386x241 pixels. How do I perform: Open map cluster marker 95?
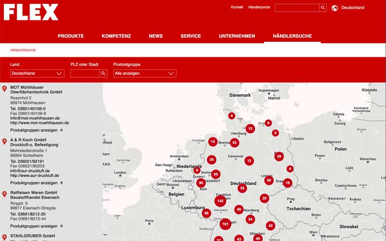pos(216,174)
